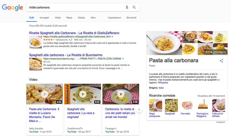Click the 'Ricerche correlate' heading

(x=162, y=96)
